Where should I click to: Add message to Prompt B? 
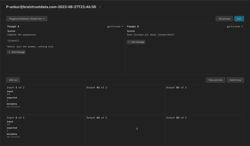tap(136, 42)
